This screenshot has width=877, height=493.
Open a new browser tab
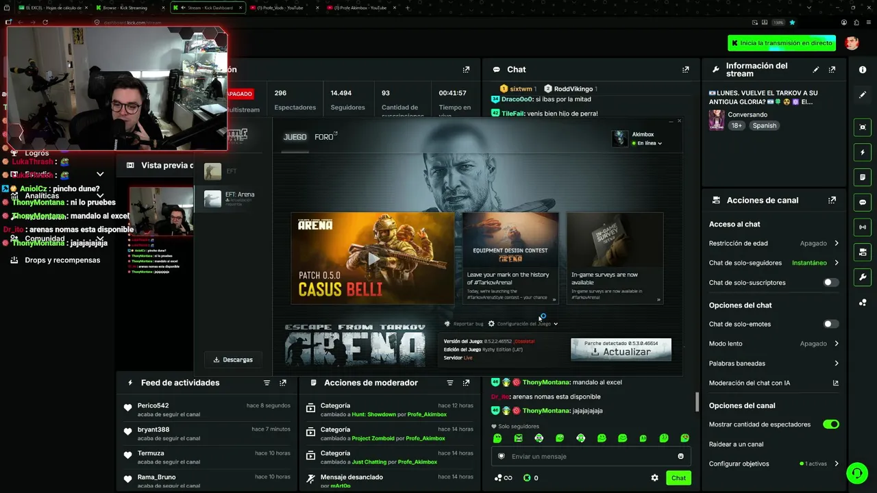coord(408,8)
